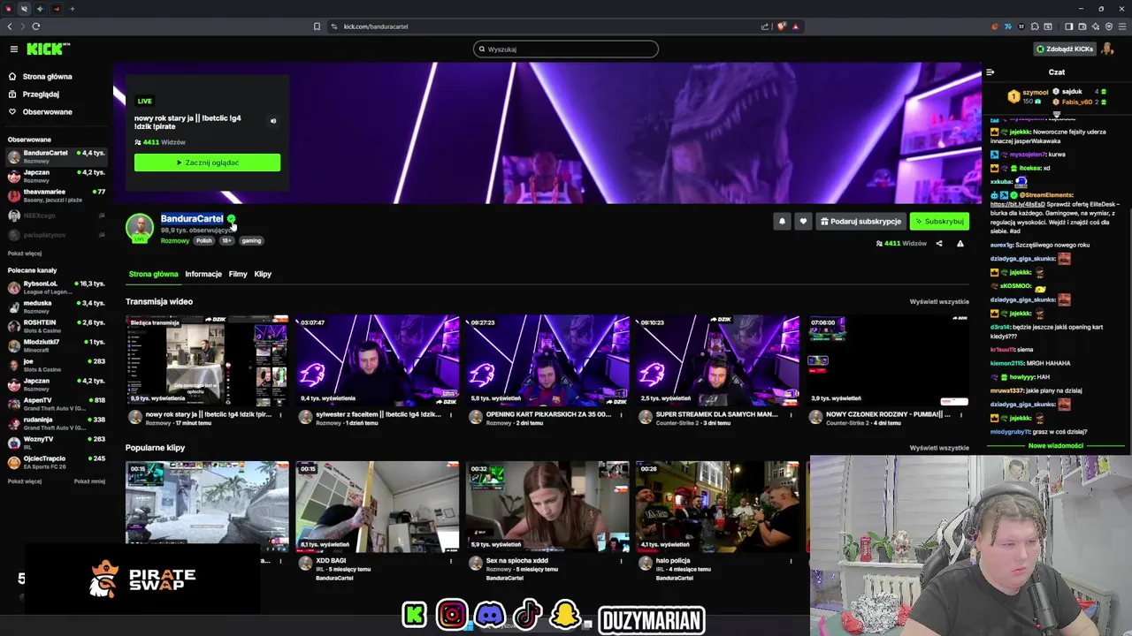
Task: Open options for 'nowy rok stary ja' video
Action: tap(280, 414)
